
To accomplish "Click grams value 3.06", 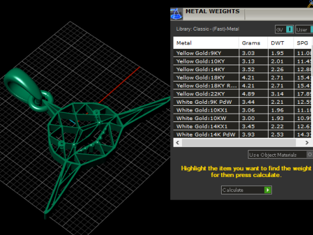I will click(x=248, y=110).
